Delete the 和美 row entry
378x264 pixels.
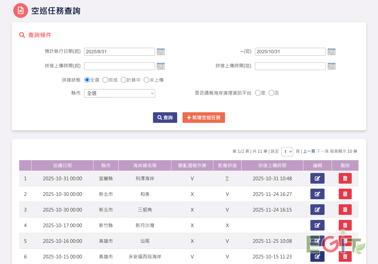point(345,194)
